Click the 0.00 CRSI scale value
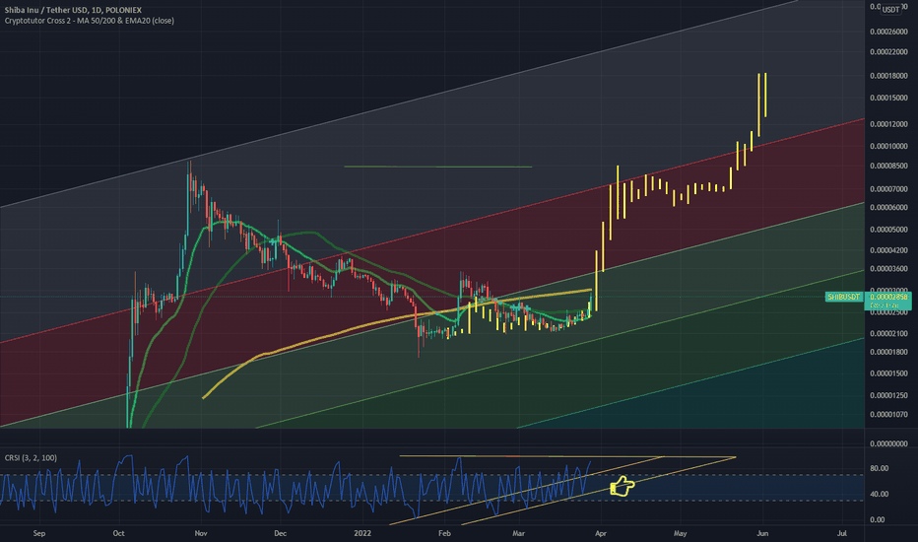 click(878, 519)
